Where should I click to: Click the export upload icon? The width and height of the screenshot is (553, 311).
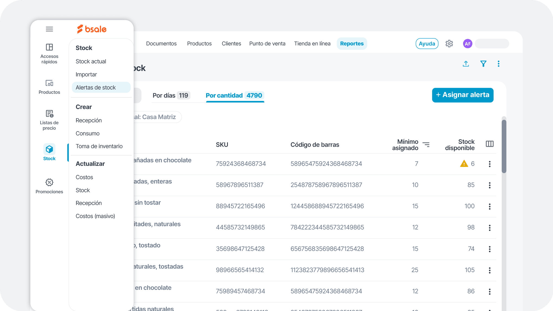point(466,64)
